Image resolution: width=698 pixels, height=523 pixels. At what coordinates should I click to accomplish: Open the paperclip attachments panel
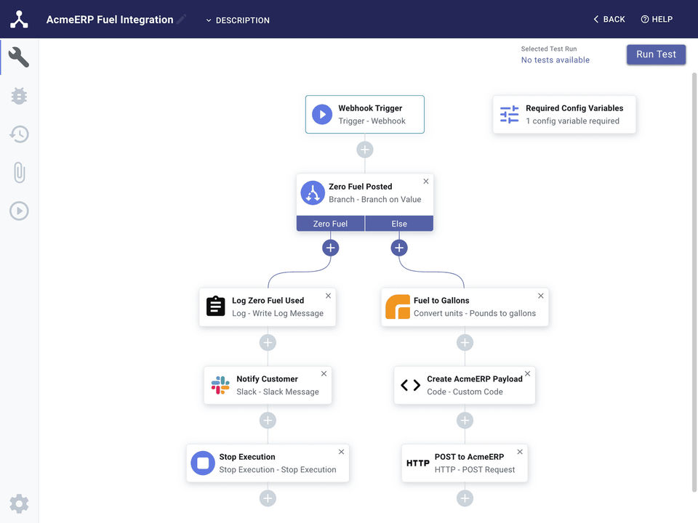19,172
